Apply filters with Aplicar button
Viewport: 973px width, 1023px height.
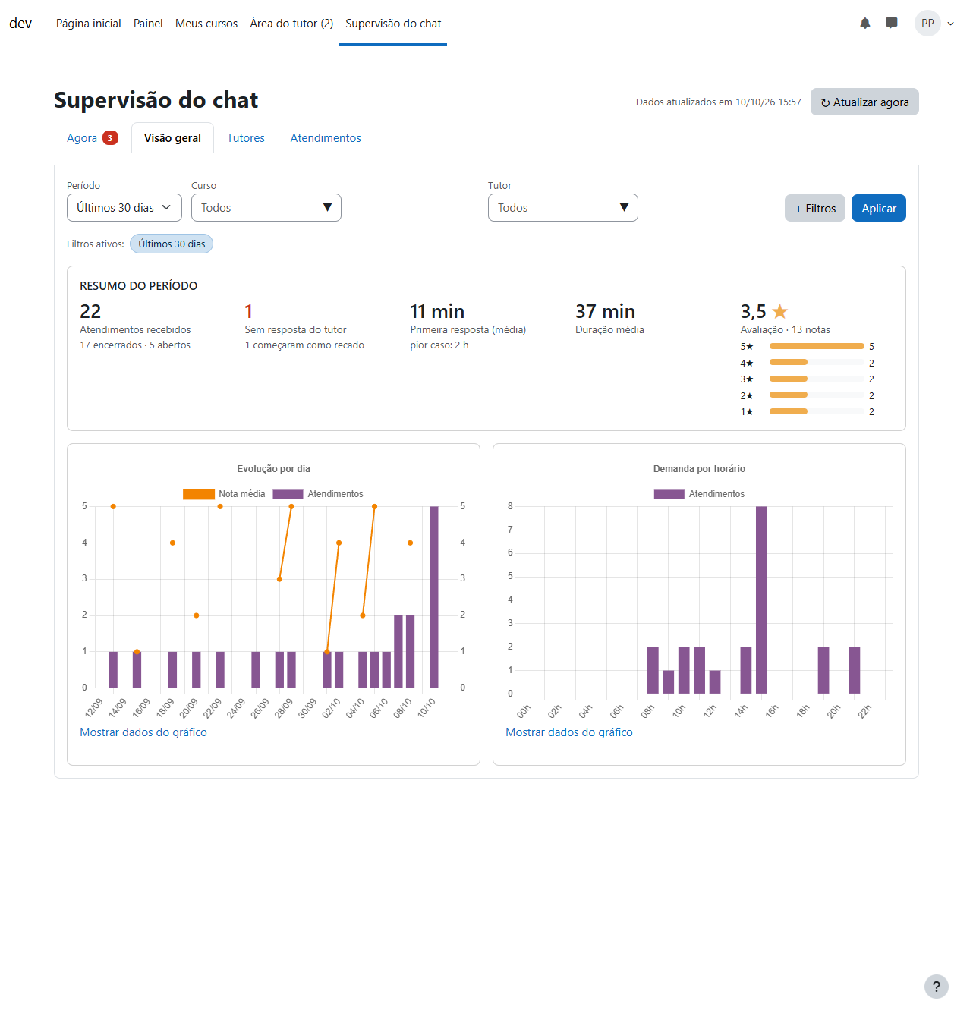click(x=879, y=208)
